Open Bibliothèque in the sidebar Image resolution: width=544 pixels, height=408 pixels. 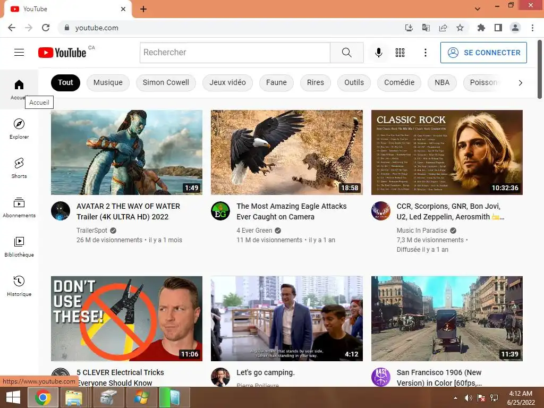[19, 246]
